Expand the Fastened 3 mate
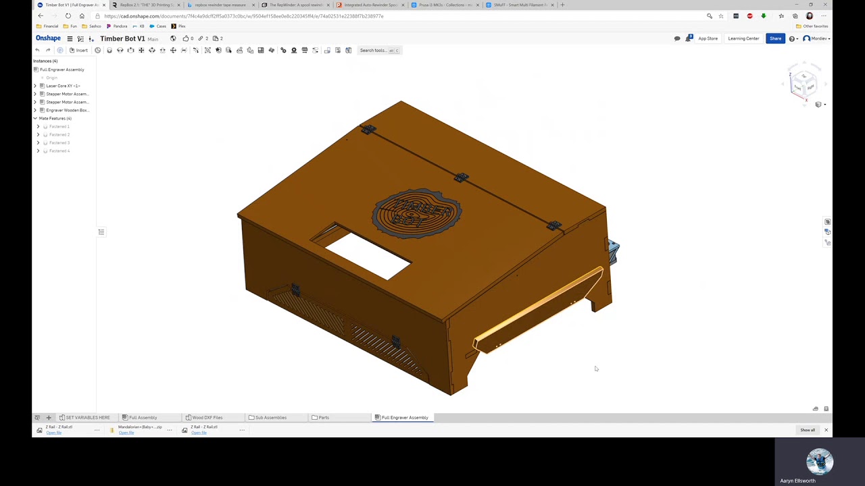Image resolution: width=865 pixels, height=486 pixels. [39, 142]
